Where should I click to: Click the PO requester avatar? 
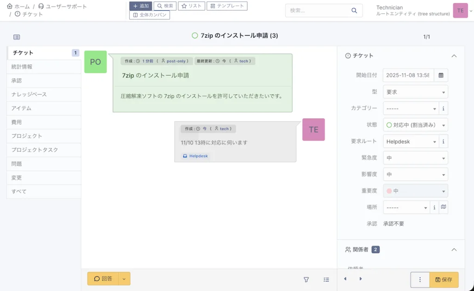(95, 62)
